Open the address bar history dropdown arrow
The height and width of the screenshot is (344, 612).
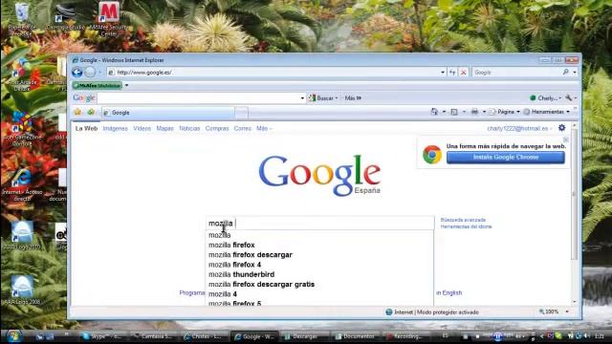pyautogui.click(x=442, y=73)
